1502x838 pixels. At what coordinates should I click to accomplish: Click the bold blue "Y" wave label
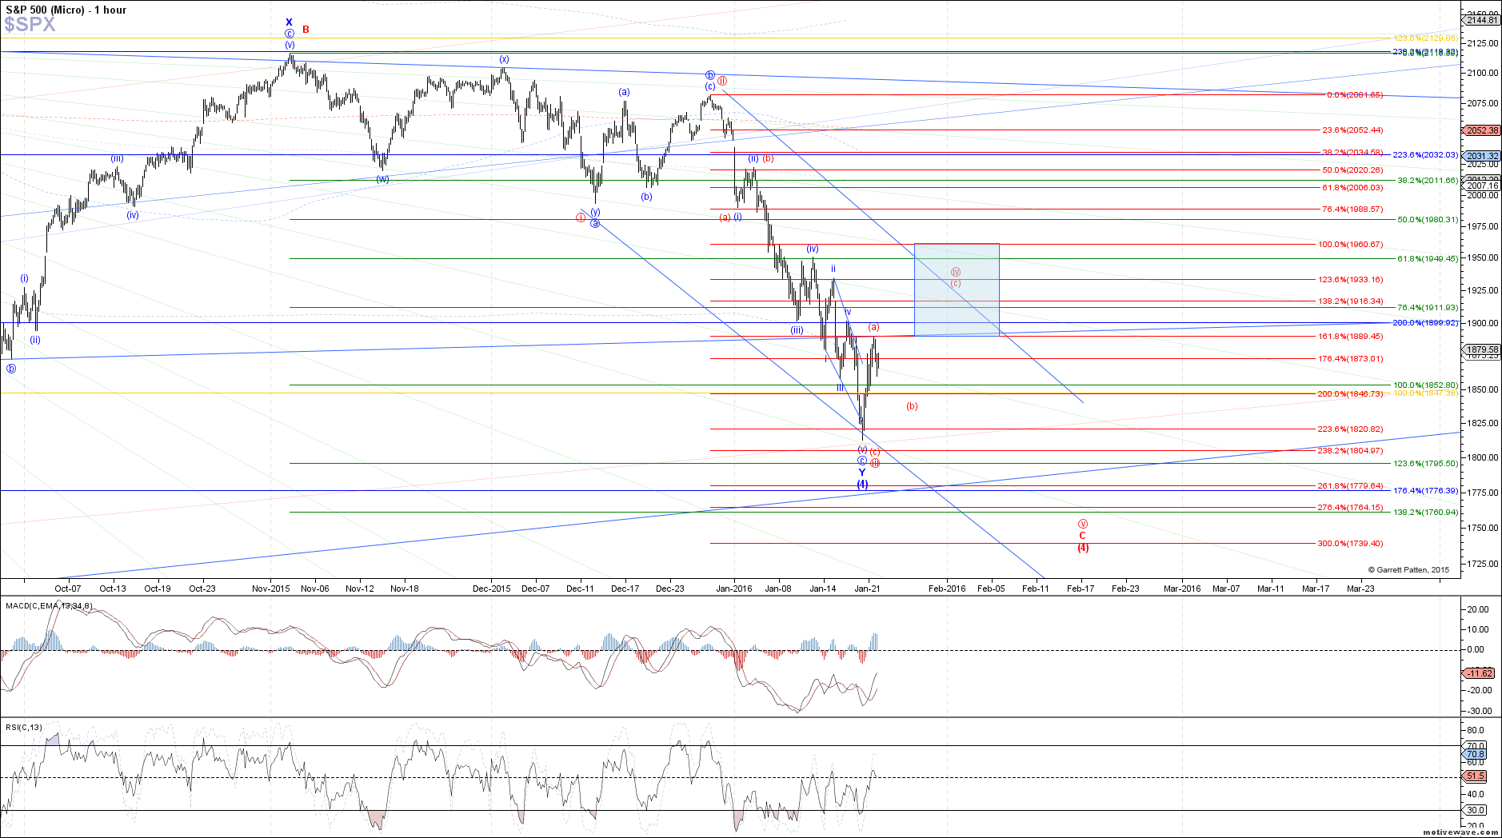862,473
